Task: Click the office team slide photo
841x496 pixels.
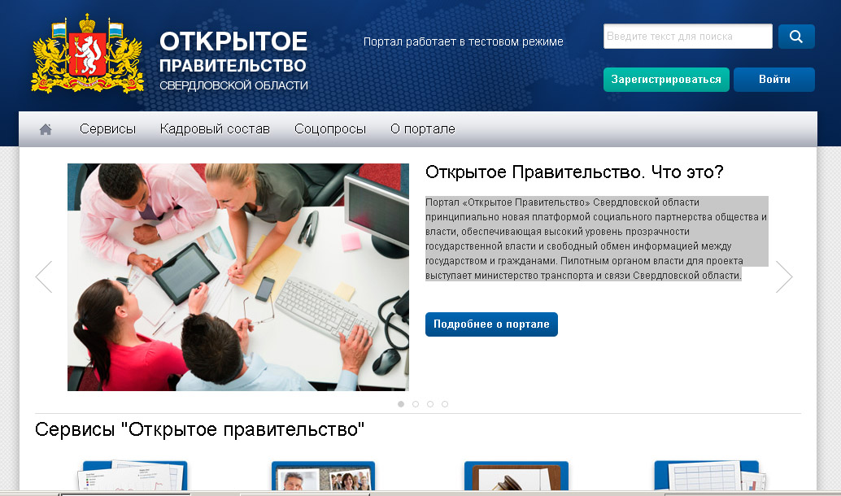Action: (238, 277)
